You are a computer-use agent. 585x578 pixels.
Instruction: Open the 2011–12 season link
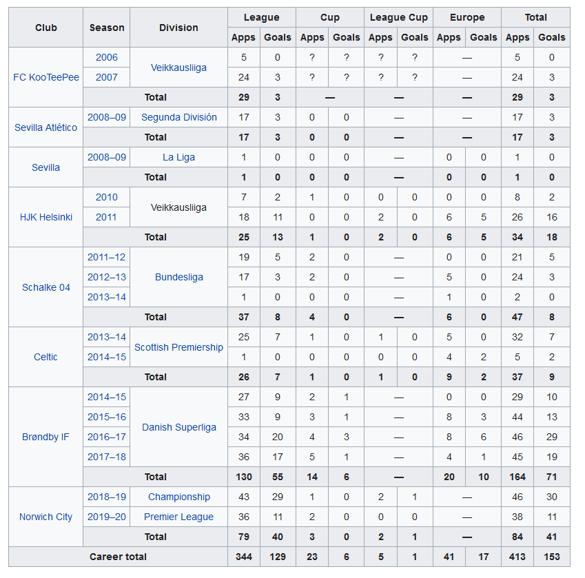[107, 257]
